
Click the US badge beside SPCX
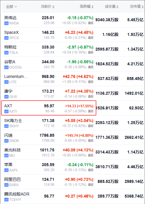click(6, 38)
